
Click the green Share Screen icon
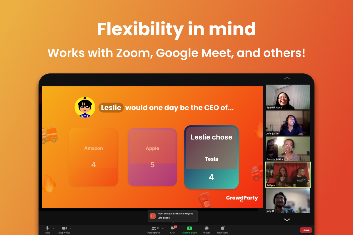click(189, 228)
